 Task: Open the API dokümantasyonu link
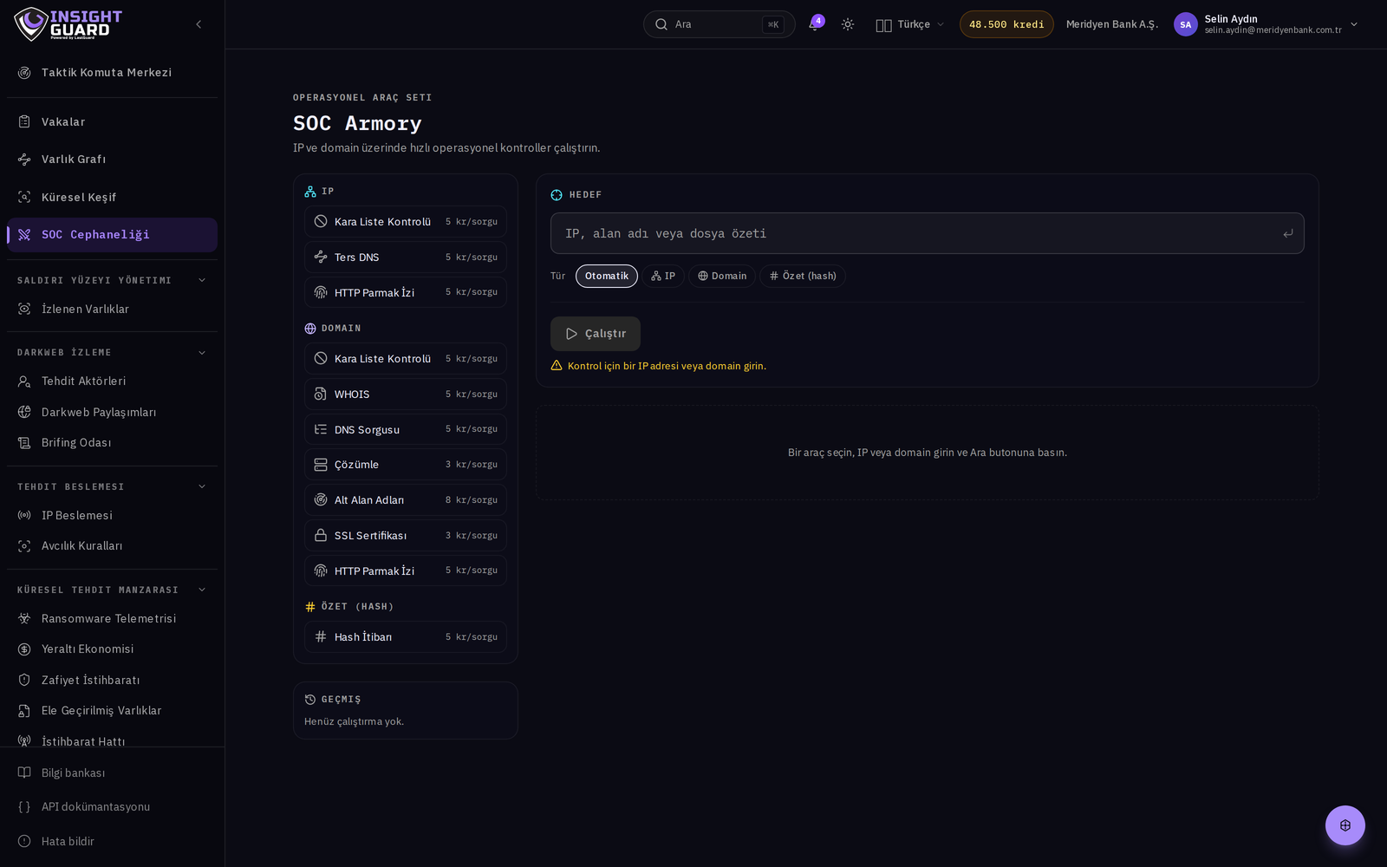112,807
